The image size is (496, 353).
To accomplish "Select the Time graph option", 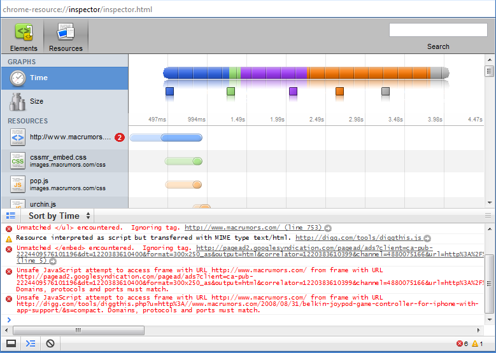I will pyautogui.click(x=64, y=78).
